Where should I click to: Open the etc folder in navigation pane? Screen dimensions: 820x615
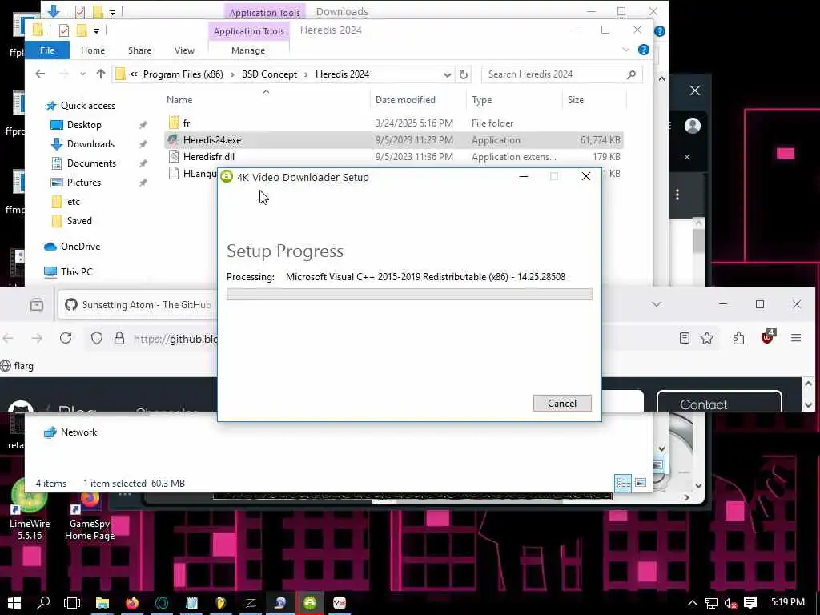coord(73,202)
